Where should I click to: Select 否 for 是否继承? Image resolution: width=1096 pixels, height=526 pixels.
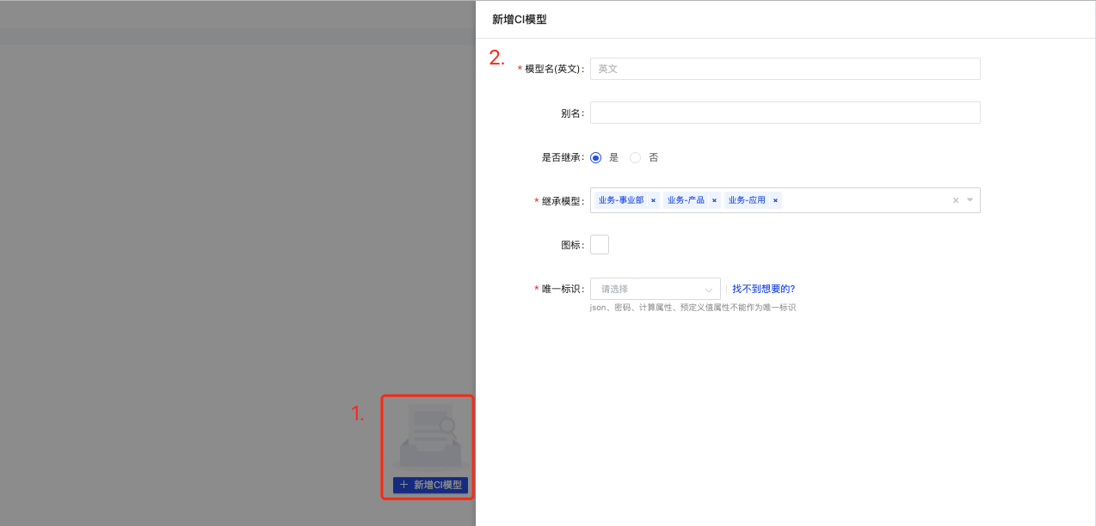tap(636, 157)
